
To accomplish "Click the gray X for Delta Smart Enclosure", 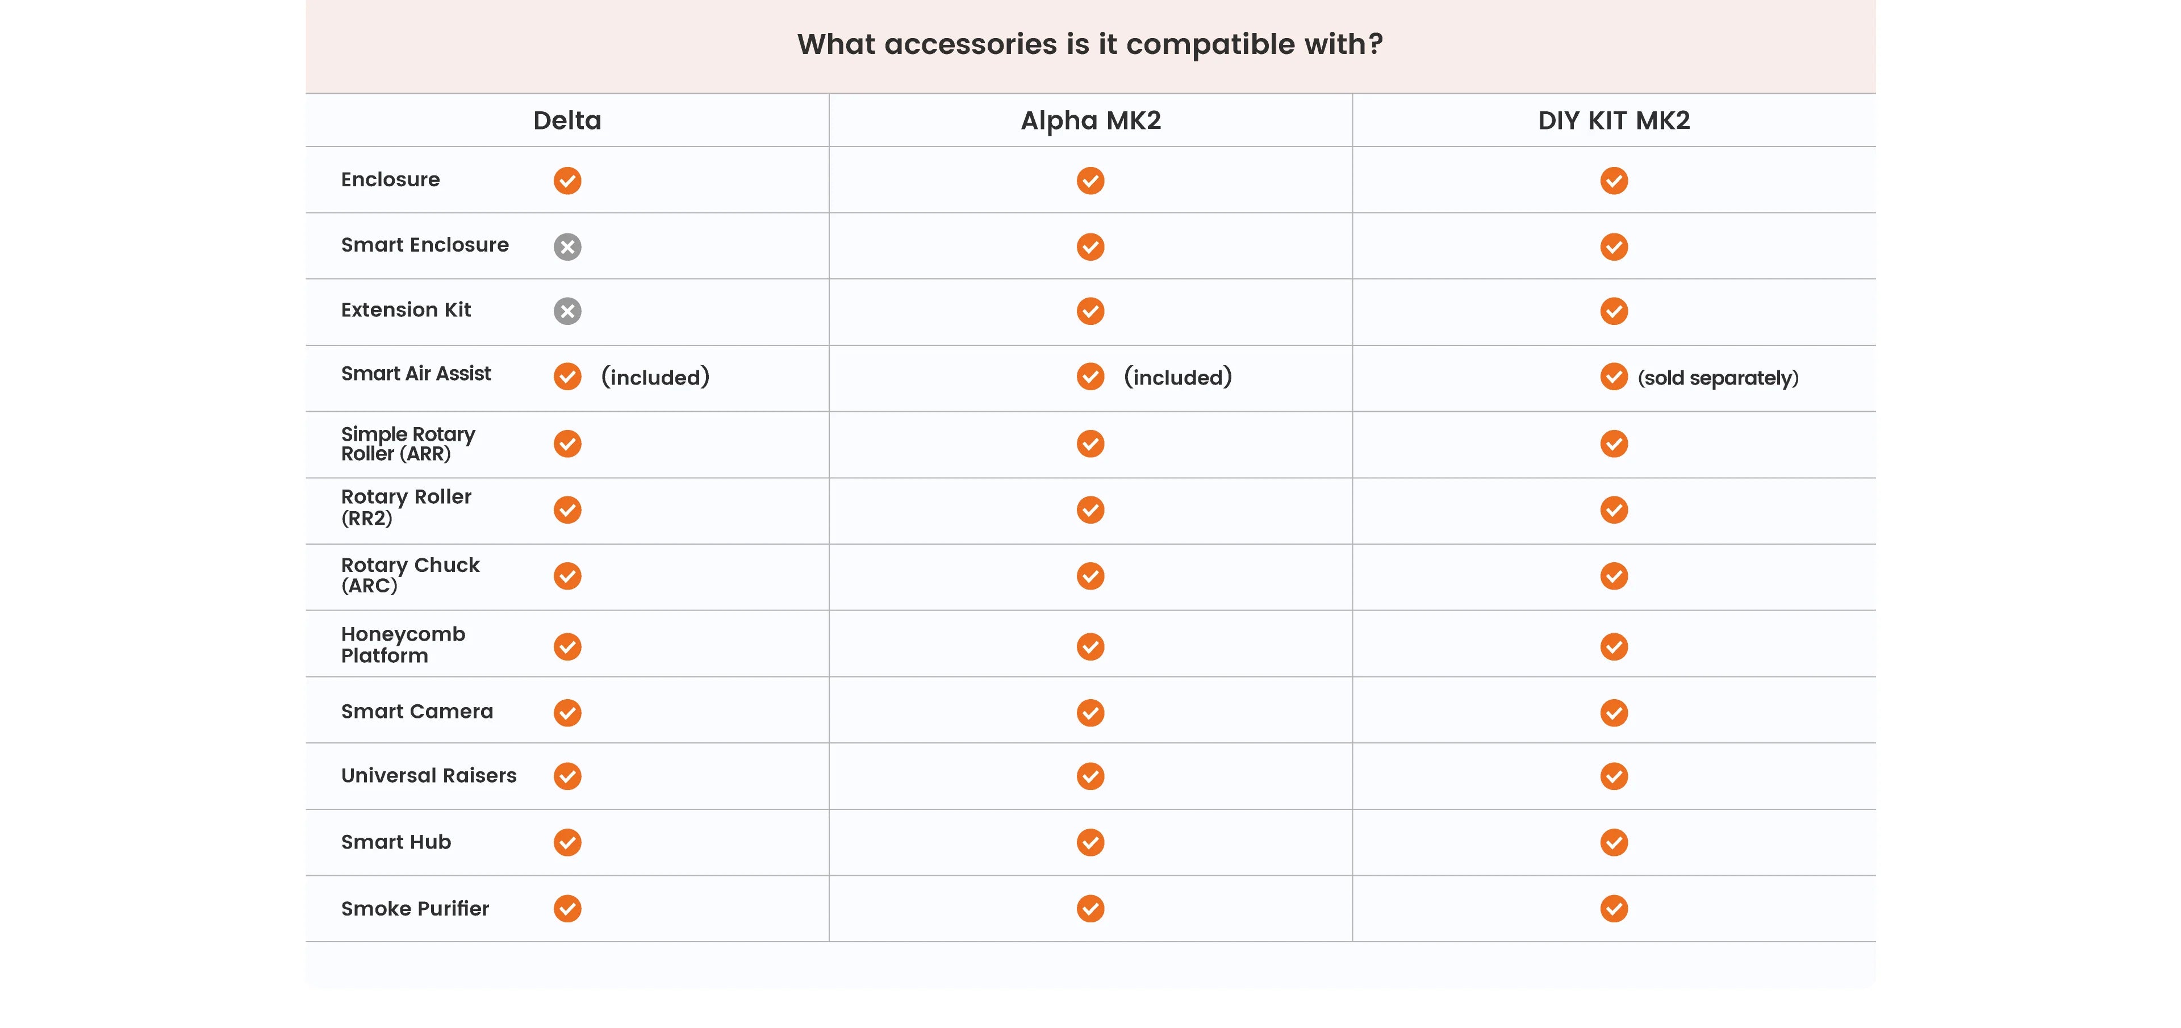I will coord(567,246).
